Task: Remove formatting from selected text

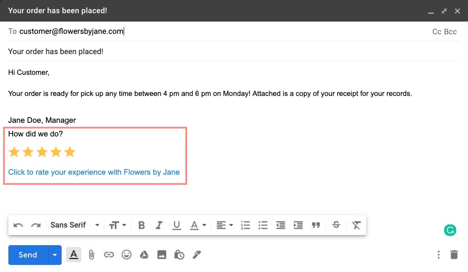Action: (x=356, y=225)
